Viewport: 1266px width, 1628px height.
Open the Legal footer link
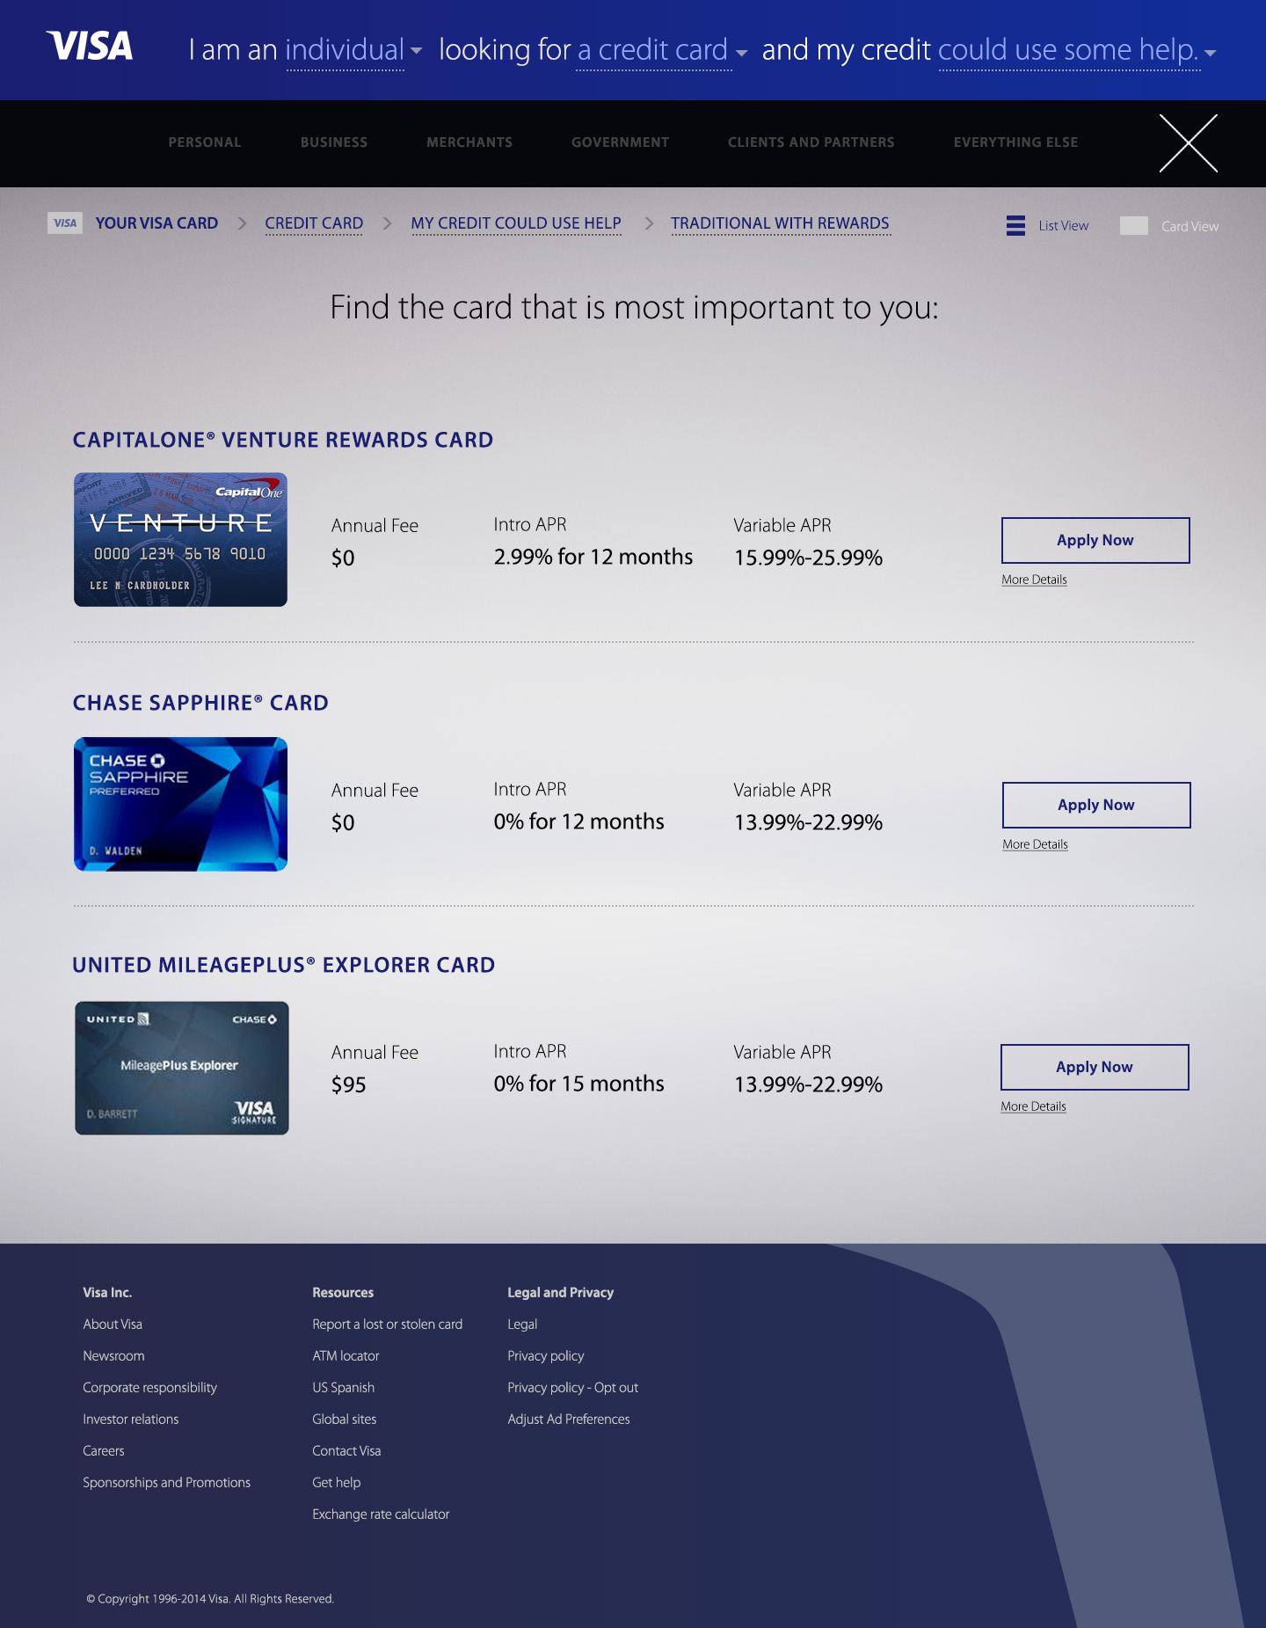[522, 1325]
